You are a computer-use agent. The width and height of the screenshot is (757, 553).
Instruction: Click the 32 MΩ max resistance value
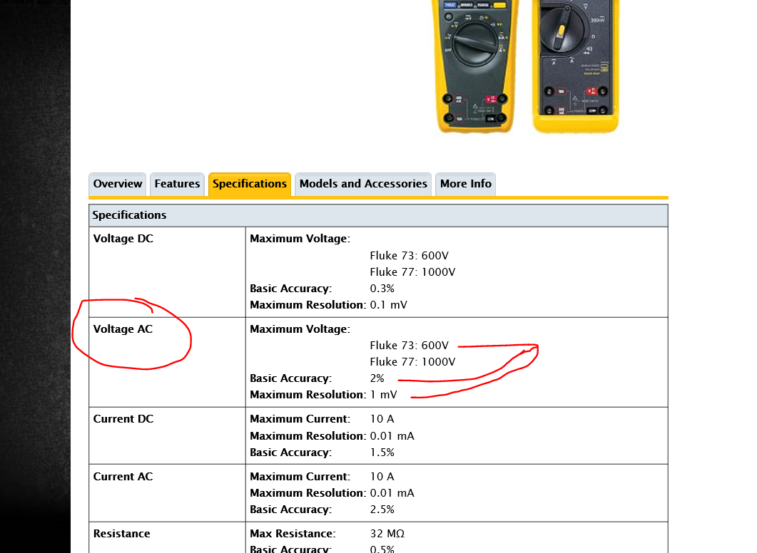click(387, 534)
